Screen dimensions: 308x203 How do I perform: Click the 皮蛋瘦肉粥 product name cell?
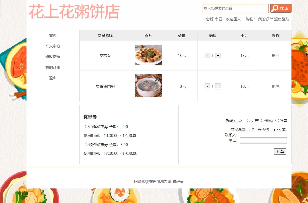click(x=105, y=86)
